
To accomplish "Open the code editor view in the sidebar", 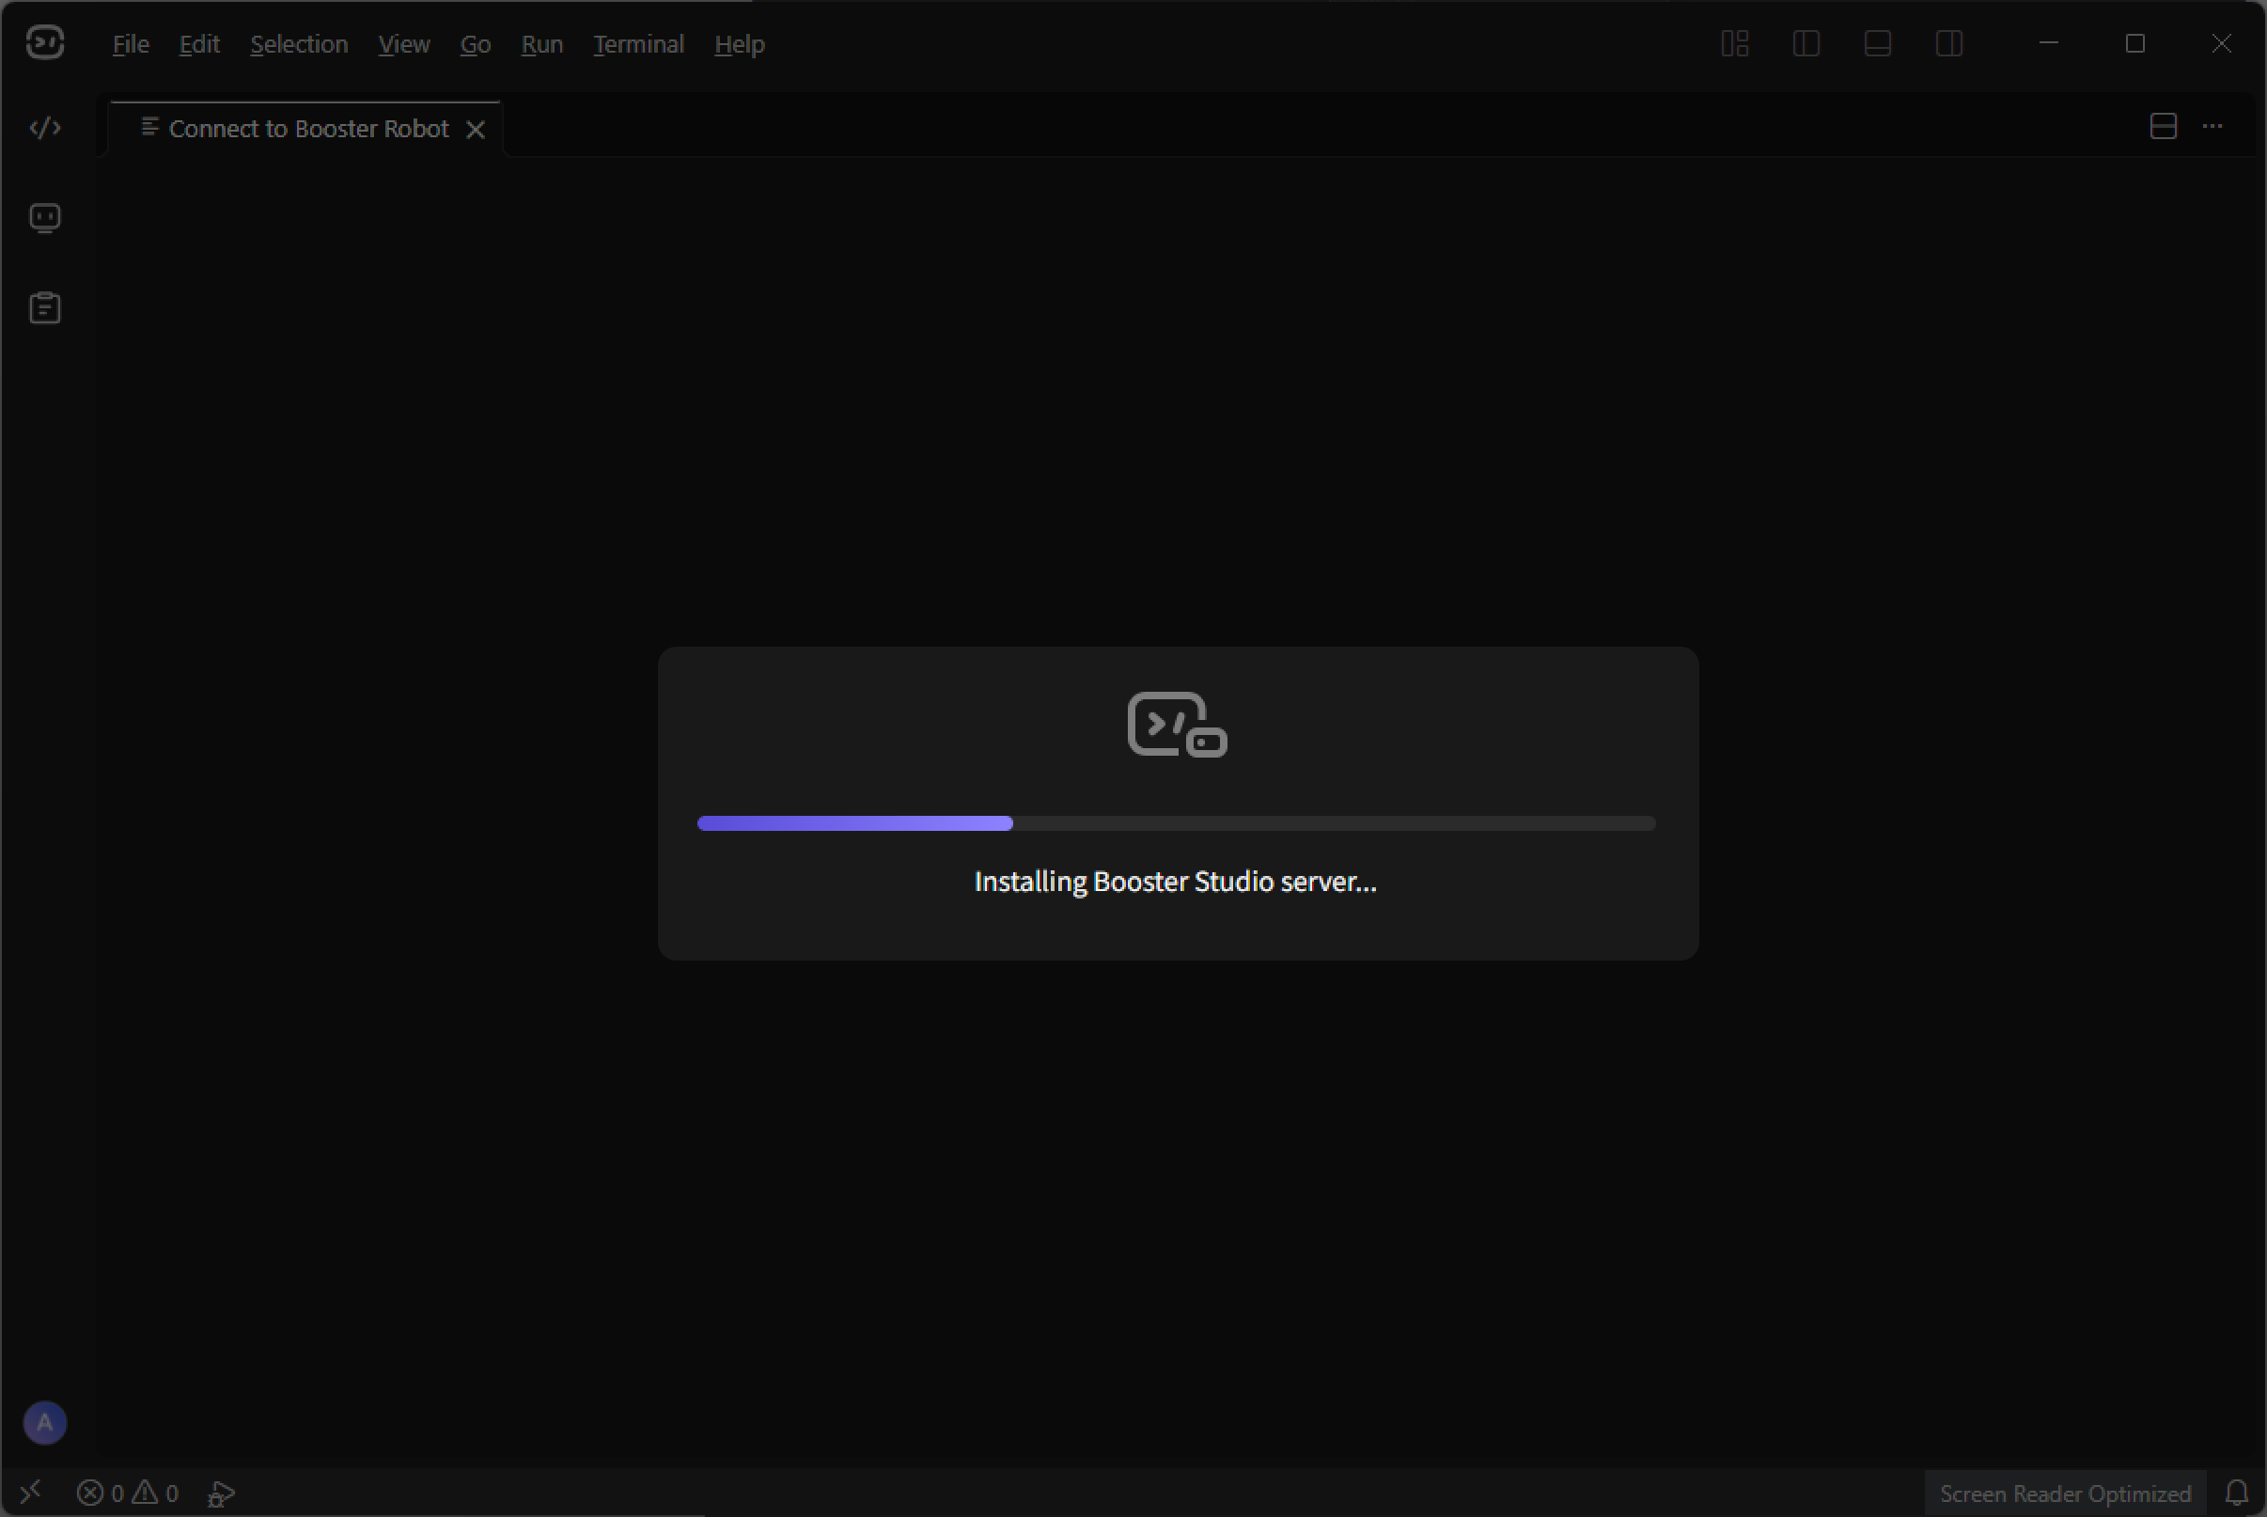I will pyautogui.click(x=44, y=128).
